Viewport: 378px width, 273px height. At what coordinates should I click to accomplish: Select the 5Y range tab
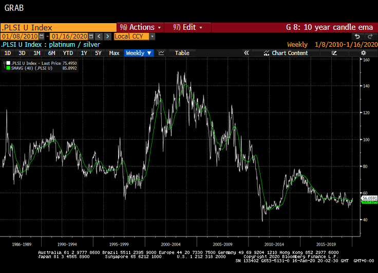(98, 53)
